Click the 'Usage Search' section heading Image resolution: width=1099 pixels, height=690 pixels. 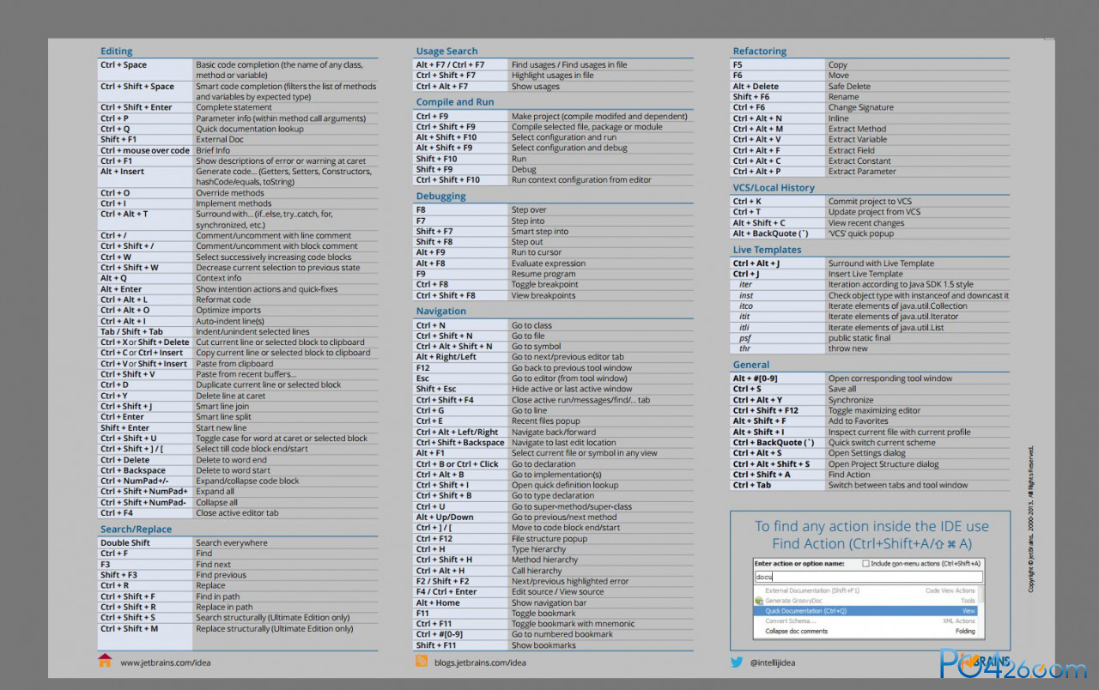[446, 51]
